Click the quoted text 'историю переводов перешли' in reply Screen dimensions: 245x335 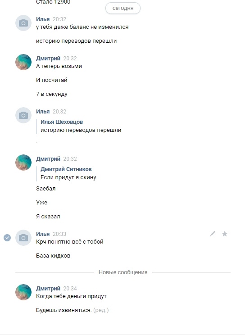81,130
